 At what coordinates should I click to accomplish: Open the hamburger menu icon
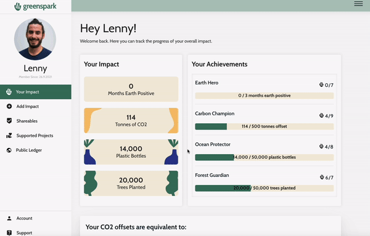pos(358,4)
